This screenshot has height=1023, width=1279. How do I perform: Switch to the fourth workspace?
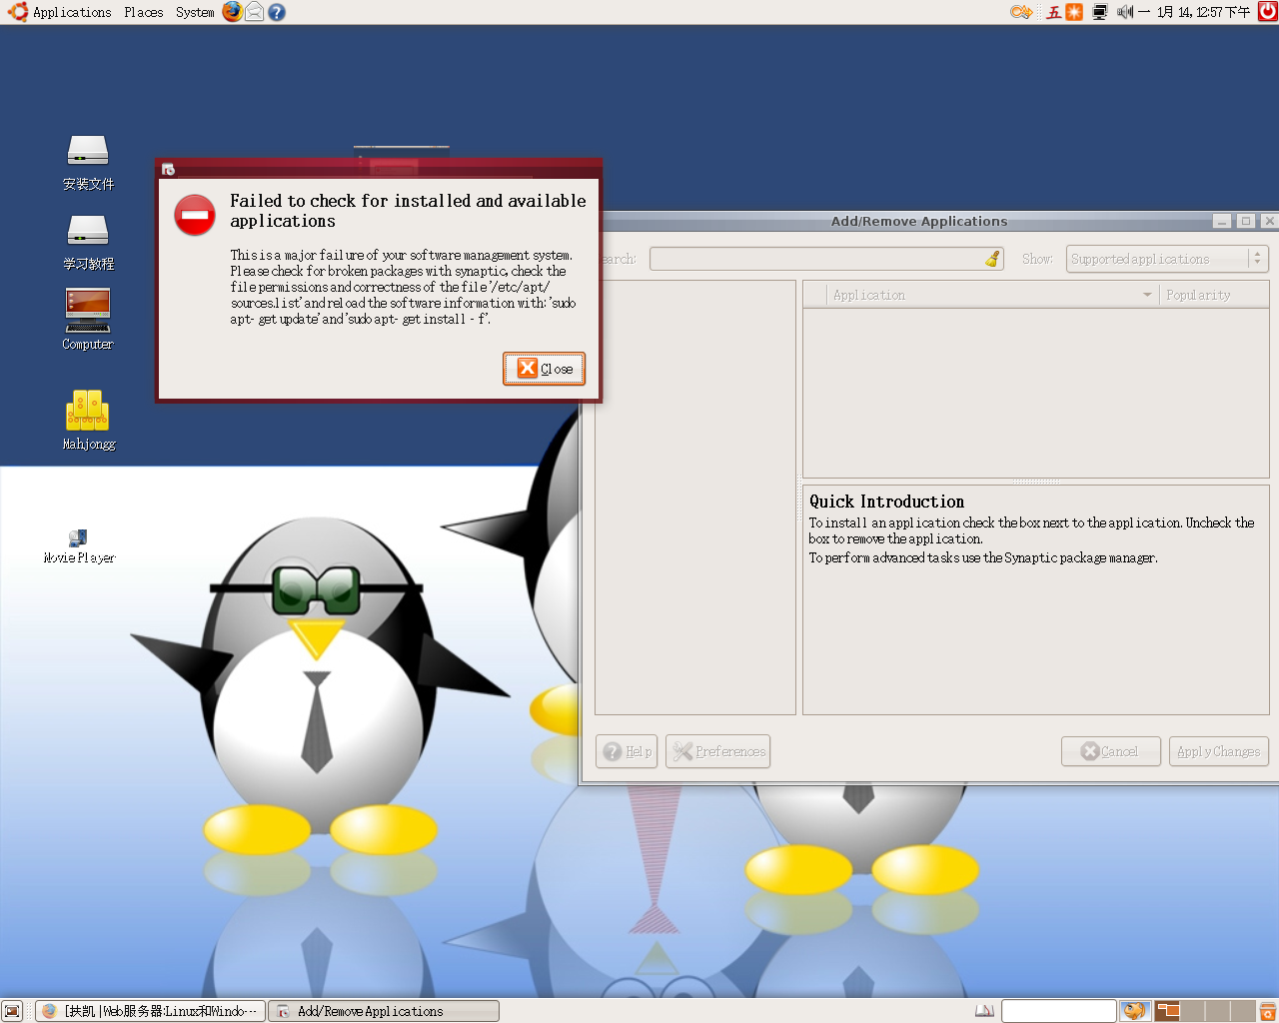click(x=1242, y=1011)
